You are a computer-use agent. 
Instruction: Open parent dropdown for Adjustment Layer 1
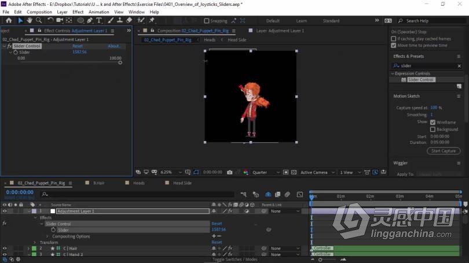coord(285,211)
